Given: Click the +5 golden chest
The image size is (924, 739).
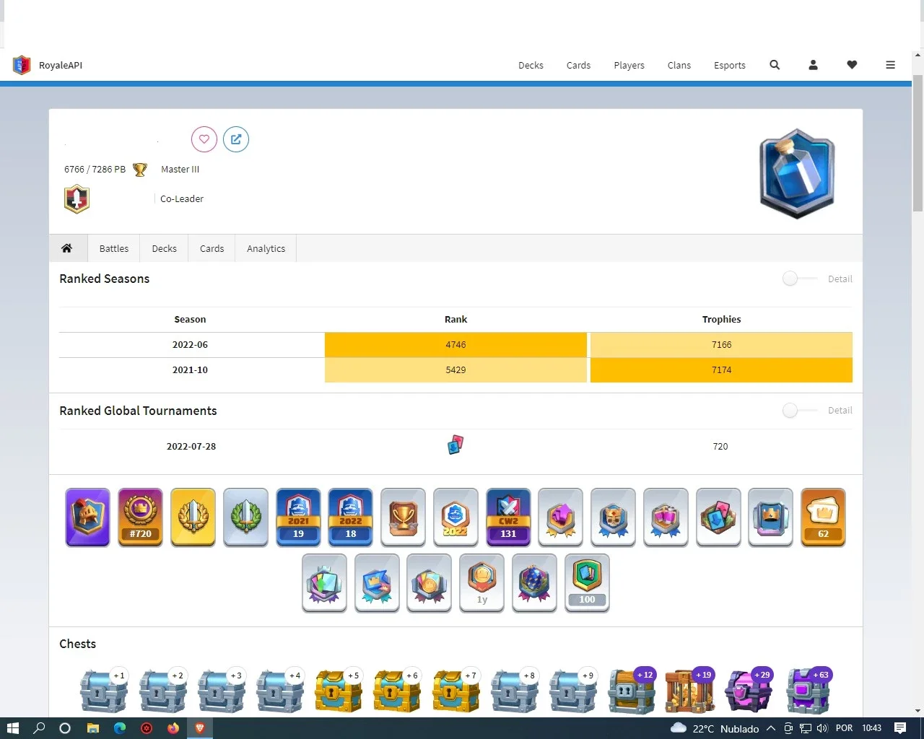Looking at the screenshot, I should tap(338, 691).
